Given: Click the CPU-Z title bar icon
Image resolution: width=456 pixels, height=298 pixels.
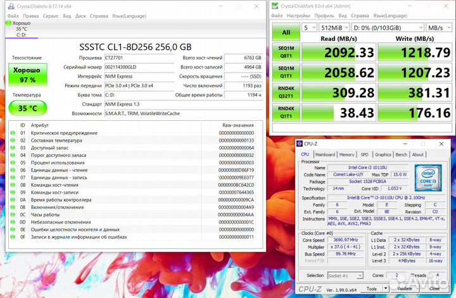Looking at the screenshot, I should click(300, 144).
